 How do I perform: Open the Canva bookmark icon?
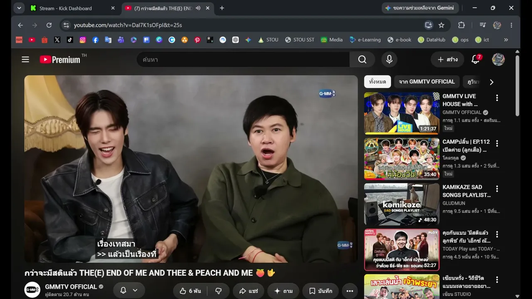pos(159,40)
